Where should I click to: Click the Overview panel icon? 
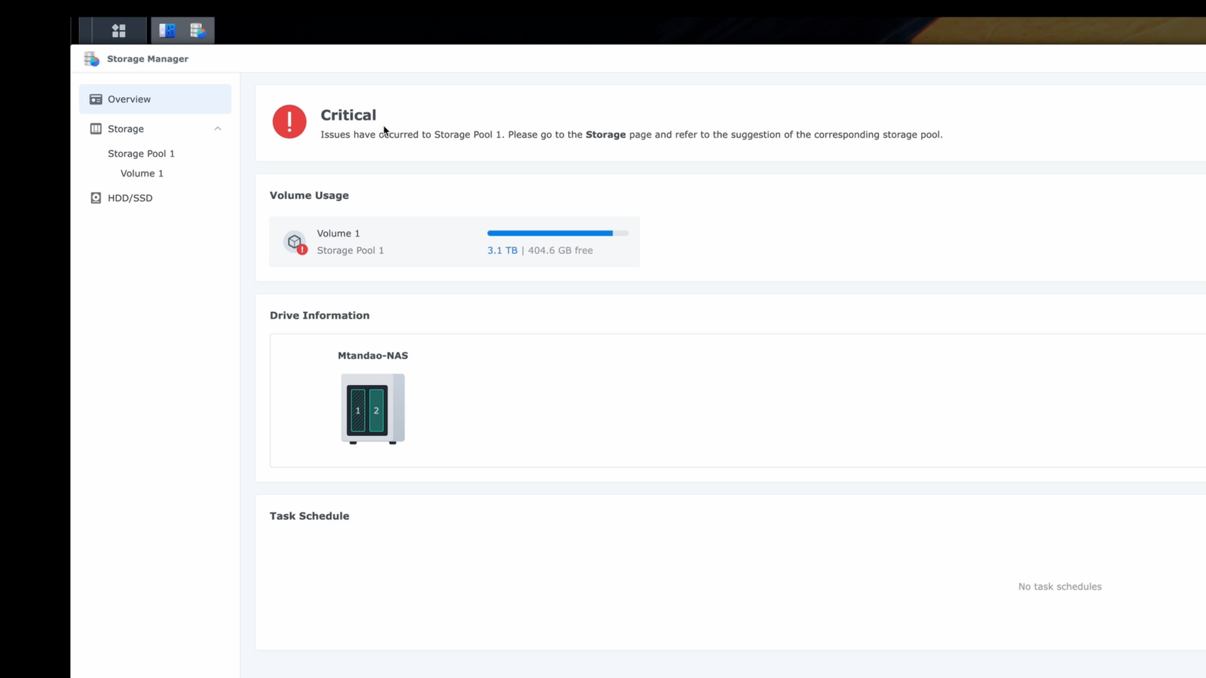[x=96, y=99]
